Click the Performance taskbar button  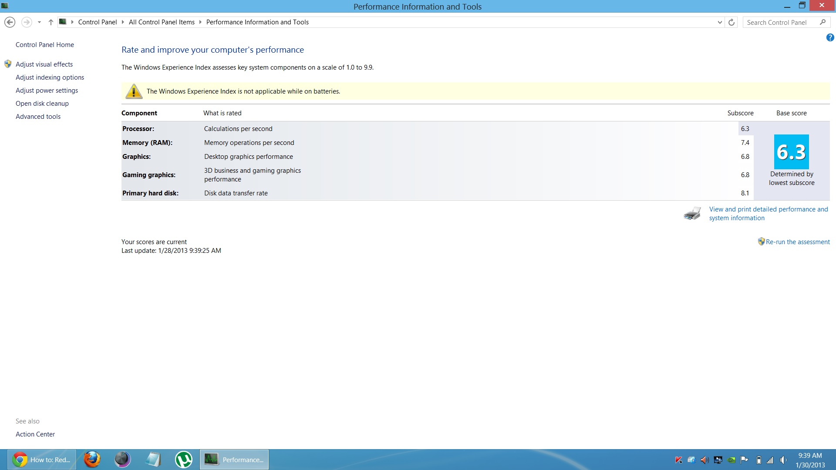[x=234, y=460]
